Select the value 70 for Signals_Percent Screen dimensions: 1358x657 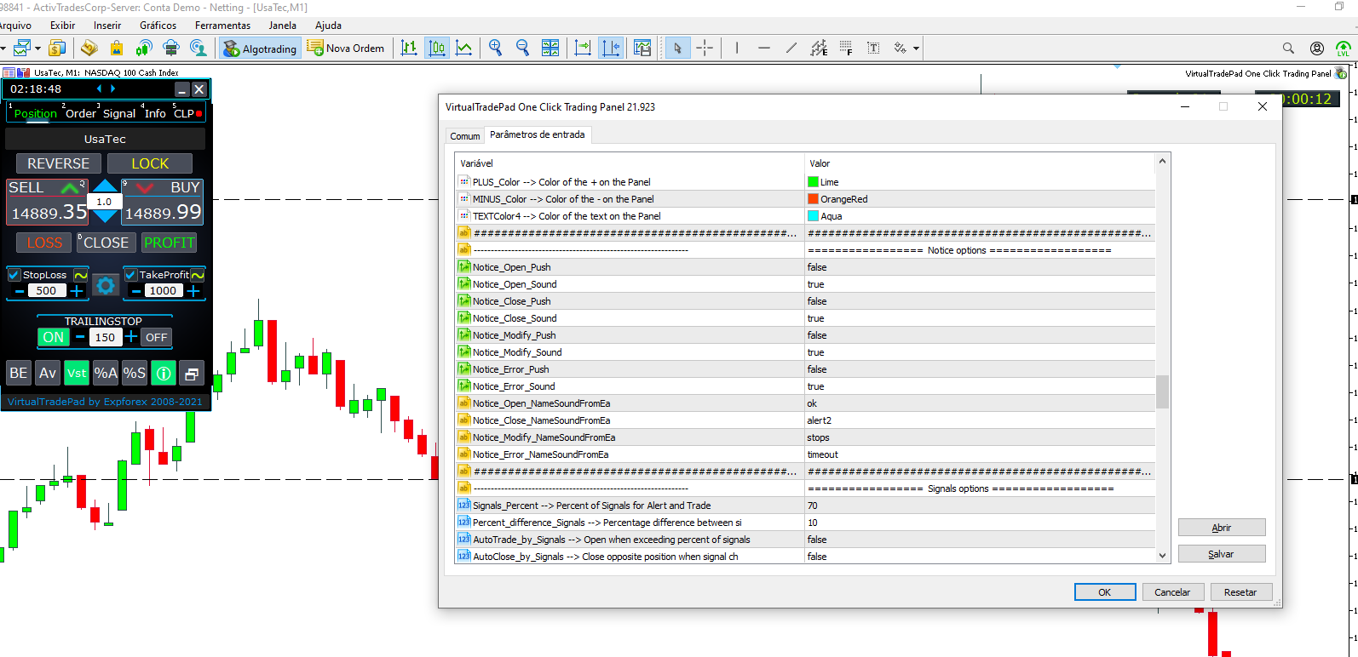980,506
